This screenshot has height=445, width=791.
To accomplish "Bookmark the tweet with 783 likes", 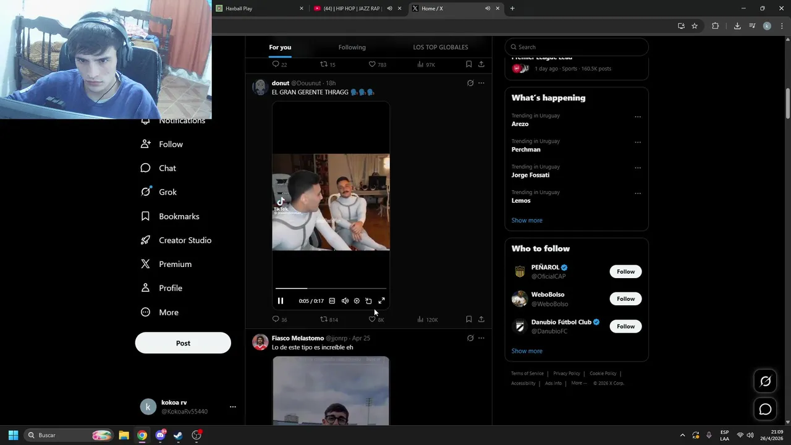I will point(468,64).
